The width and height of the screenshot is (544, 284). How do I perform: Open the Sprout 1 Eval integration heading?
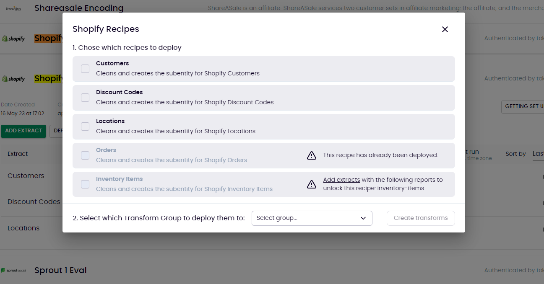tap(60, 270)
